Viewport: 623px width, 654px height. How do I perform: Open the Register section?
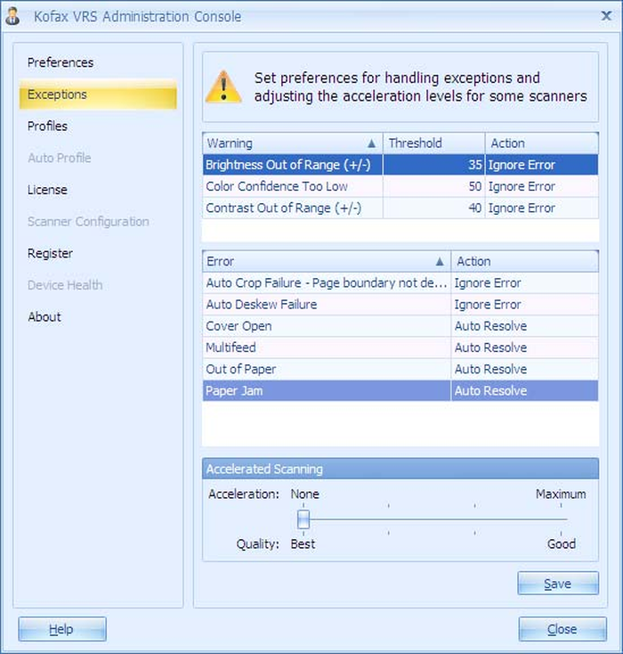coord(50,253)
